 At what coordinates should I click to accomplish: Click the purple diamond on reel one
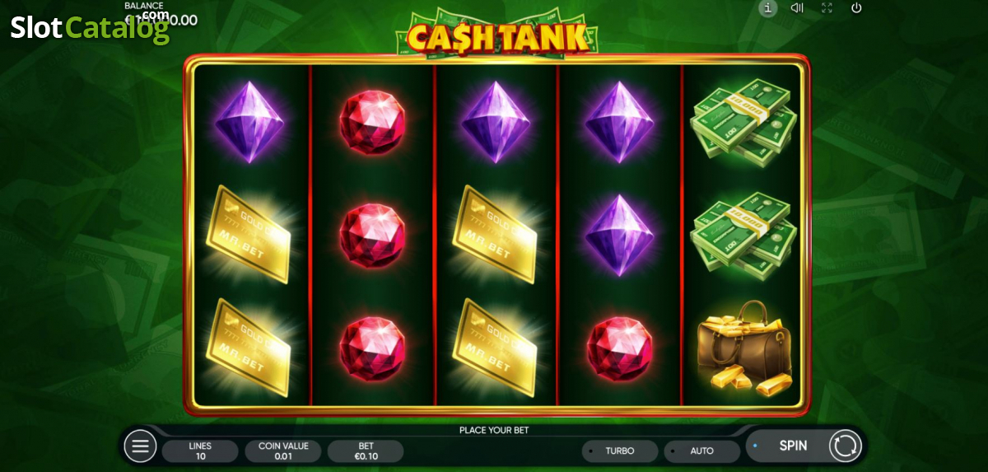[249, 121]
